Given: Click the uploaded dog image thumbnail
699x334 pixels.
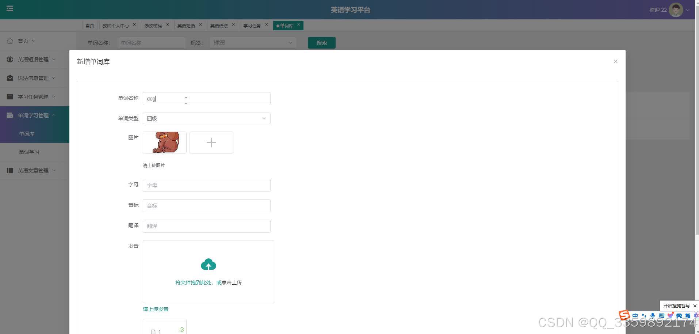Looking at the screenshot, I should click(x=165, y=143).
